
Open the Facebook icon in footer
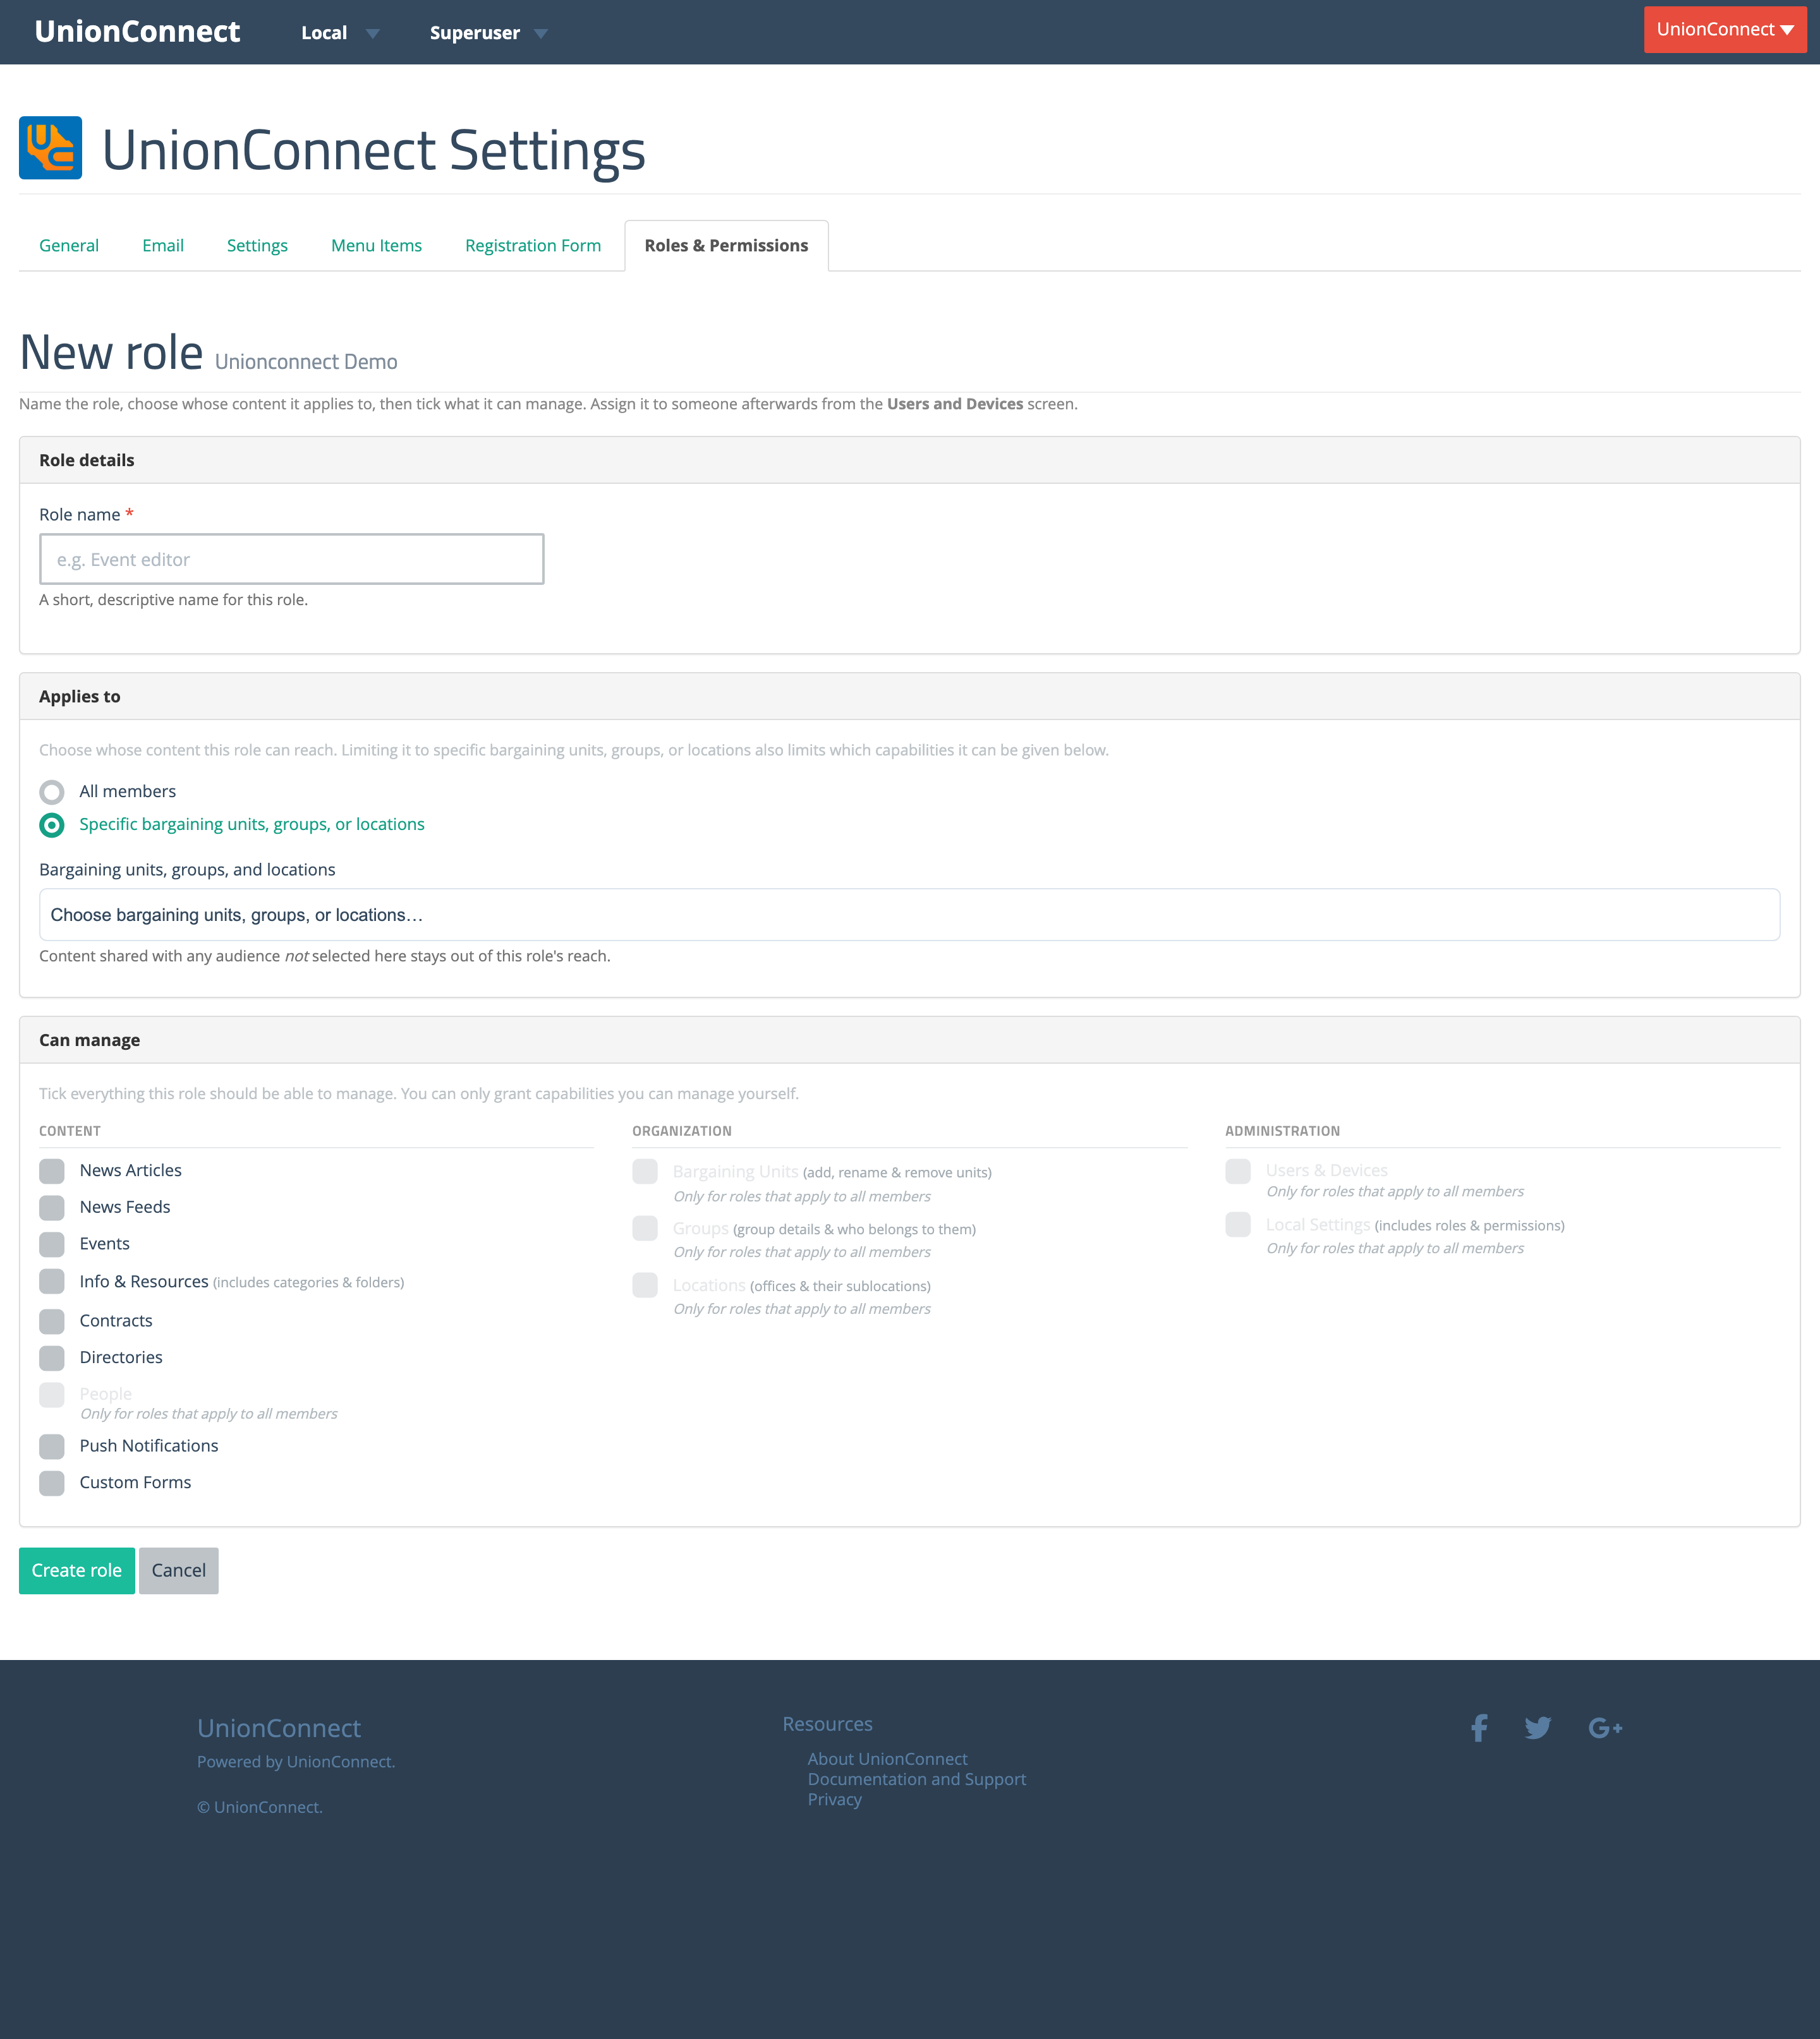(x=1479, y=1728)
